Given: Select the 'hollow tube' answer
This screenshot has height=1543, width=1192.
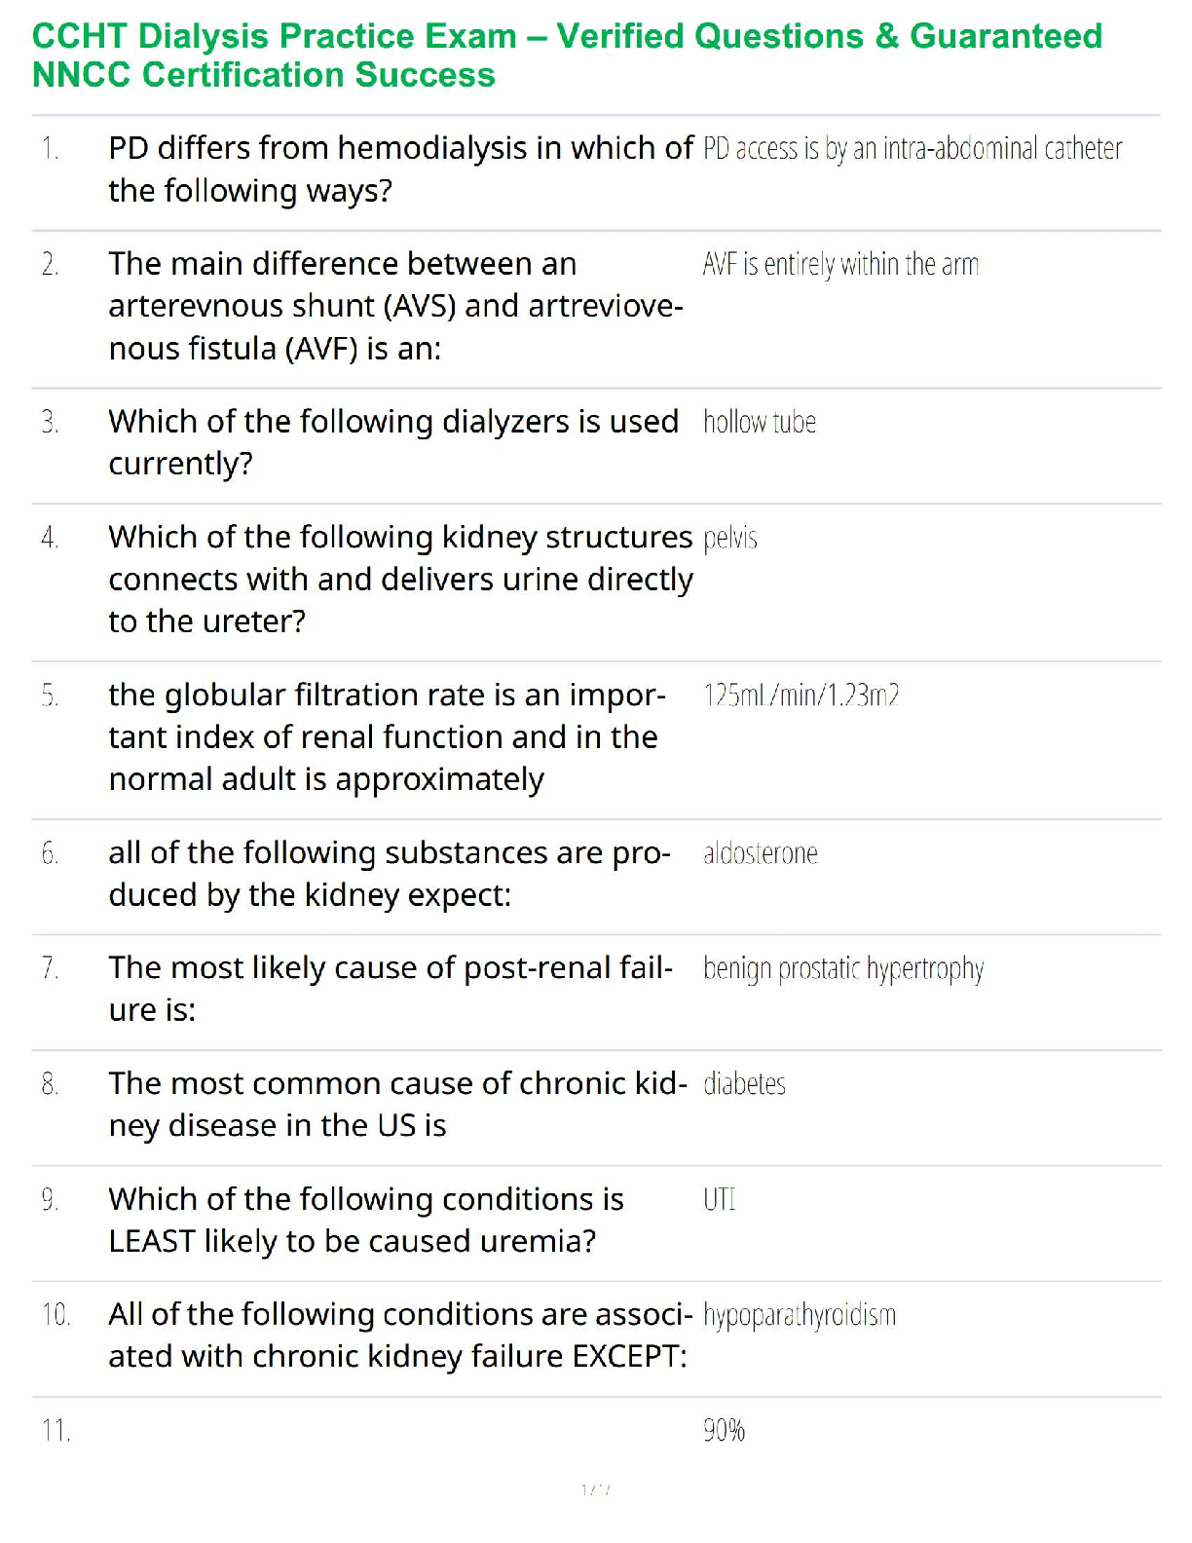Looking at the screenshot, I should (760, 422).
